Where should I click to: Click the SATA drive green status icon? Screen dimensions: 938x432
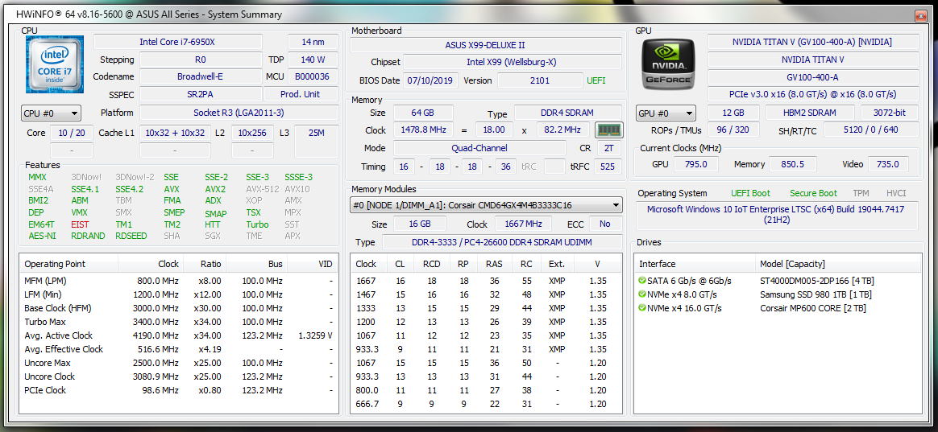tap(642, 280)
